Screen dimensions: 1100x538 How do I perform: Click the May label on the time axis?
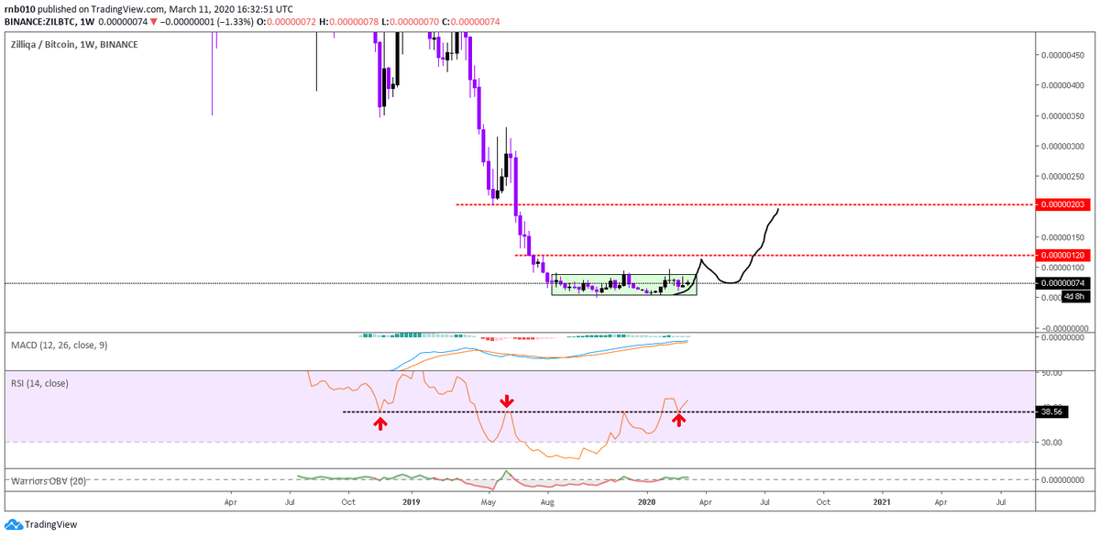pos(489,502)
